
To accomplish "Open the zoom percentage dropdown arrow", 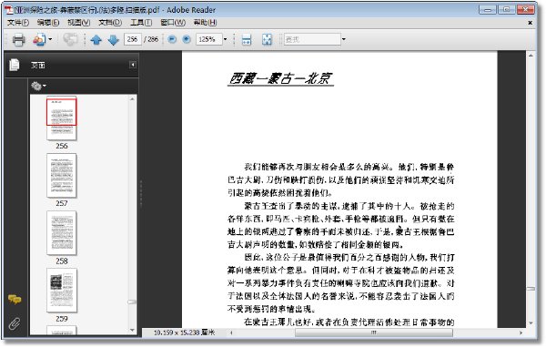I will pos(226,39).
